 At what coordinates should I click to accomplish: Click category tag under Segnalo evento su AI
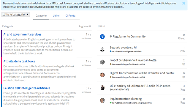126,51
